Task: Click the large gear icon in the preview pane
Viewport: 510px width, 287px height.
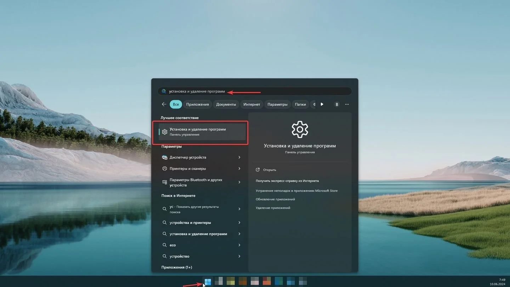Action: click(x=300, y=130)
